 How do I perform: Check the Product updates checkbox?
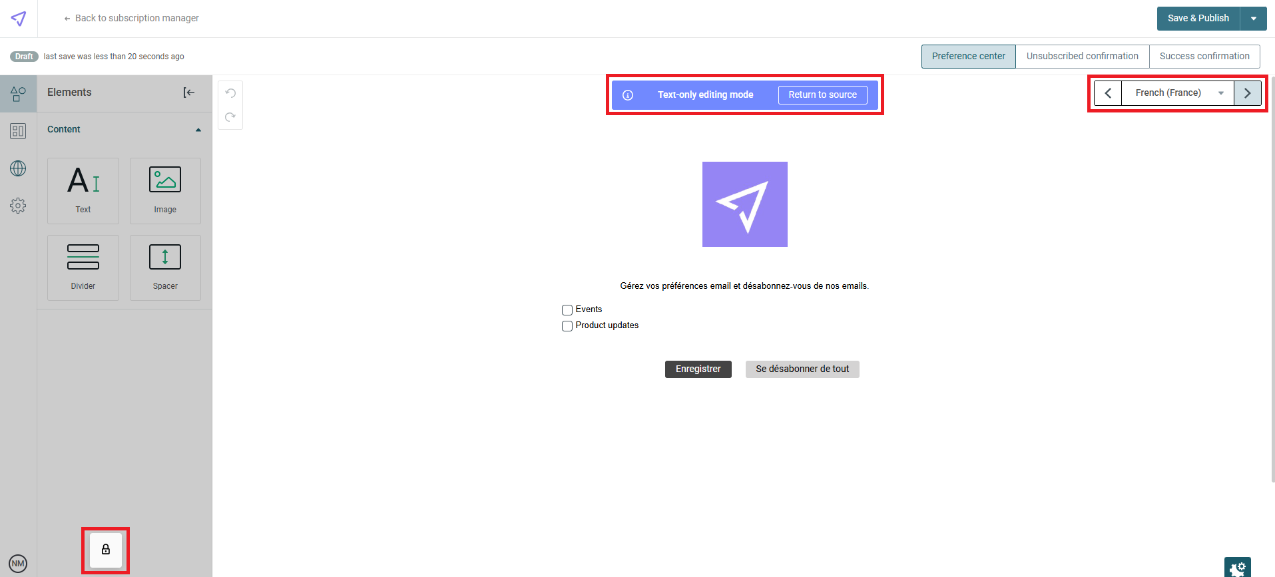pyautogui.click(x=567, y=326)
